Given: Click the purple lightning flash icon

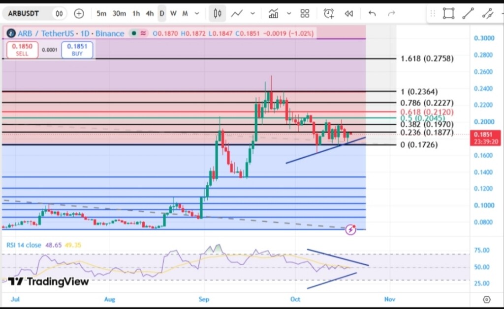Looking at the screenshot, I should coord(350,229).
